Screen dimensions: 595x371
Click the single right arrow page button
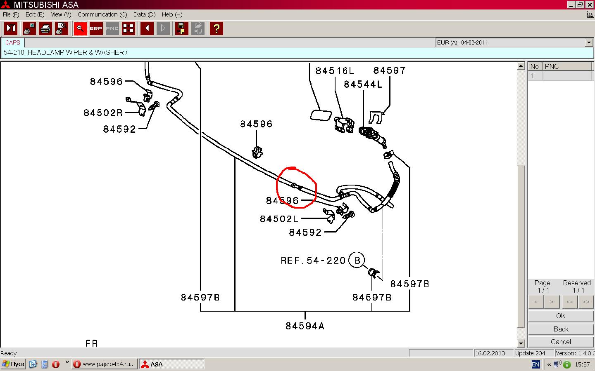coord(552,302)
